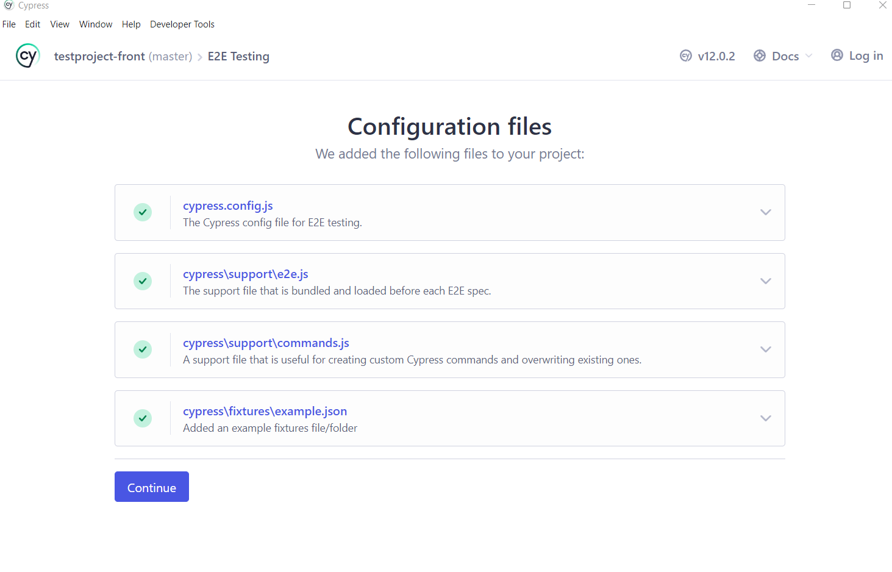Click the Cypress version icon beside v12.0.2

coord(685,55)
